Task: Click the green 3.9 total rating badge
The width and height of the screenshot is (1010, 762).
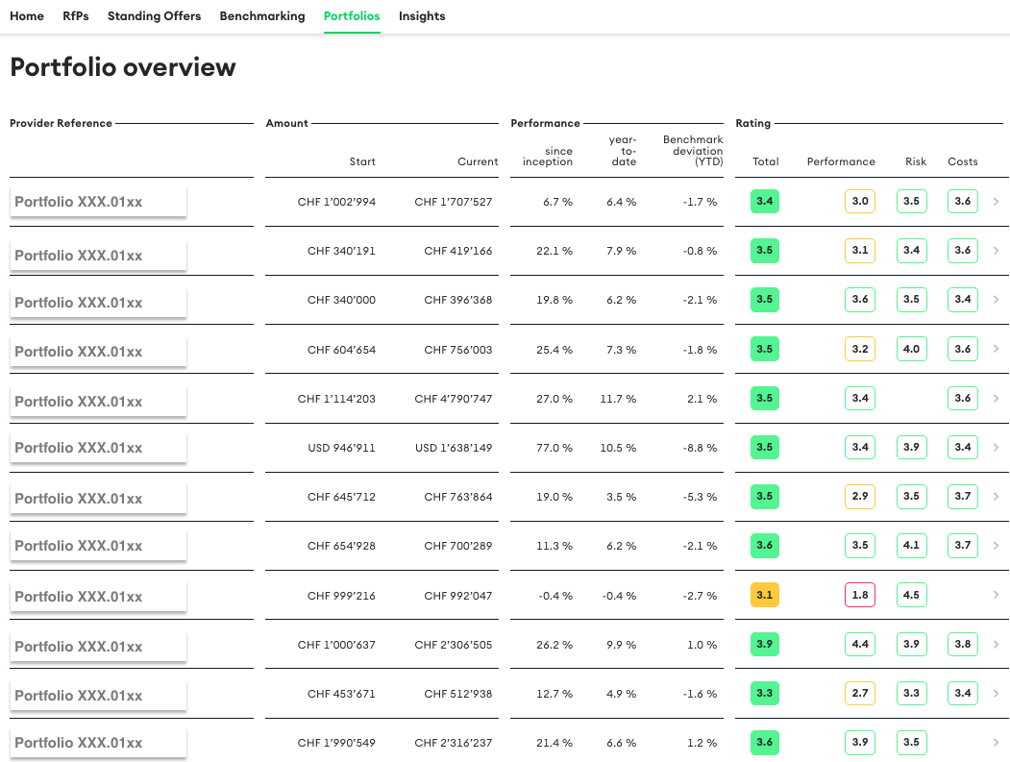Action: point(764,645)
